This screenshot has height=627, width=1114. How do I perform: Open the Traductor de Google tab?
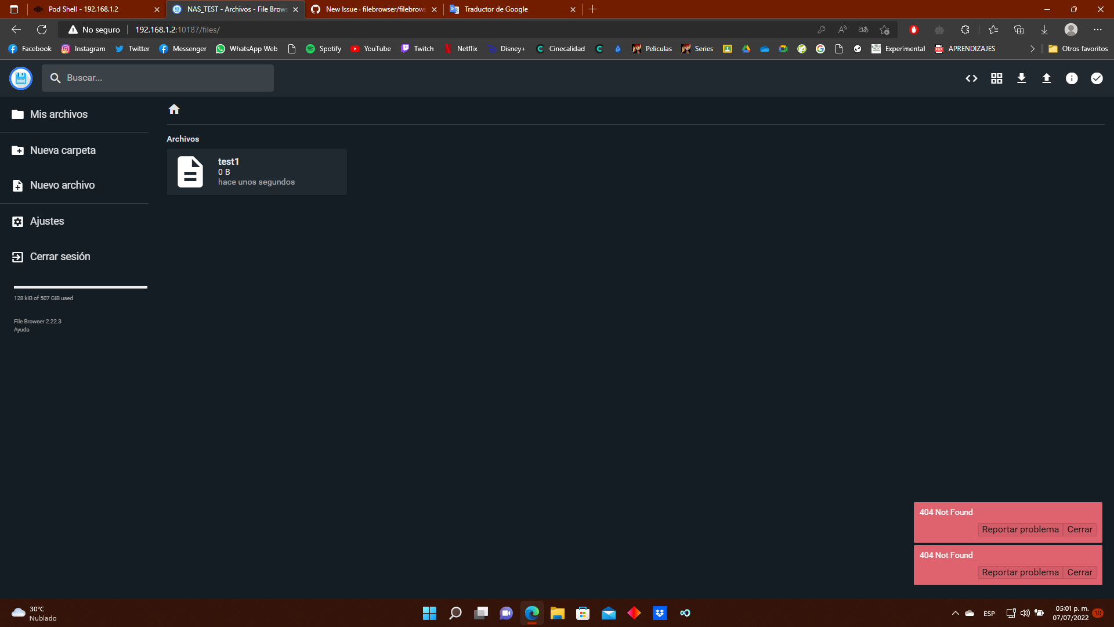coord(496,9)
